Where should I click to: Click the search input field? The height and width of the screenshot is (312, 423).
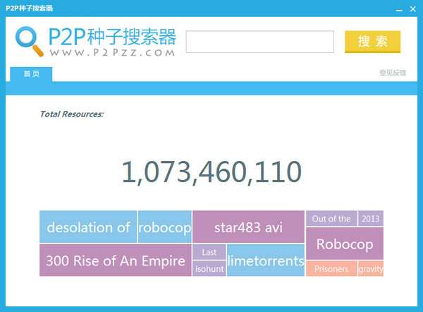(x=259, y=42)
